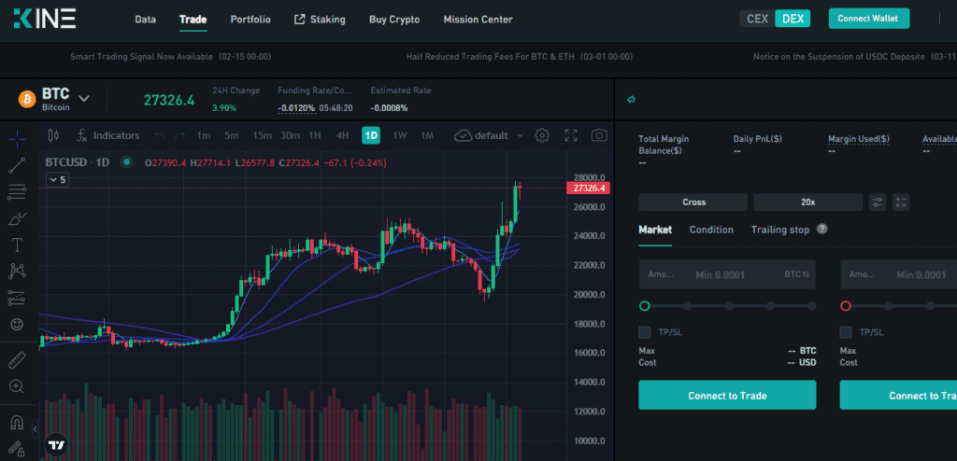Select the Trailing stop tab
This screenshot has height=461, width=957.
tap(780, 230)
